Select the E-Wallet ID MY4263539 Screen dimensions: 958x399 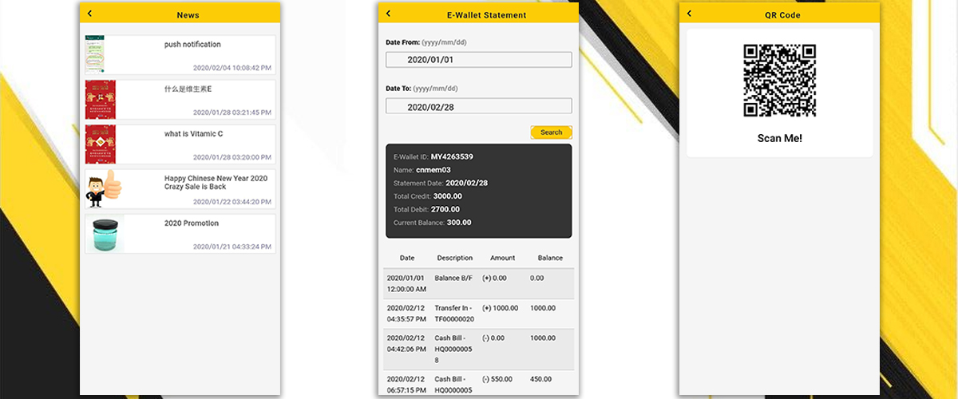click(452, 156)
